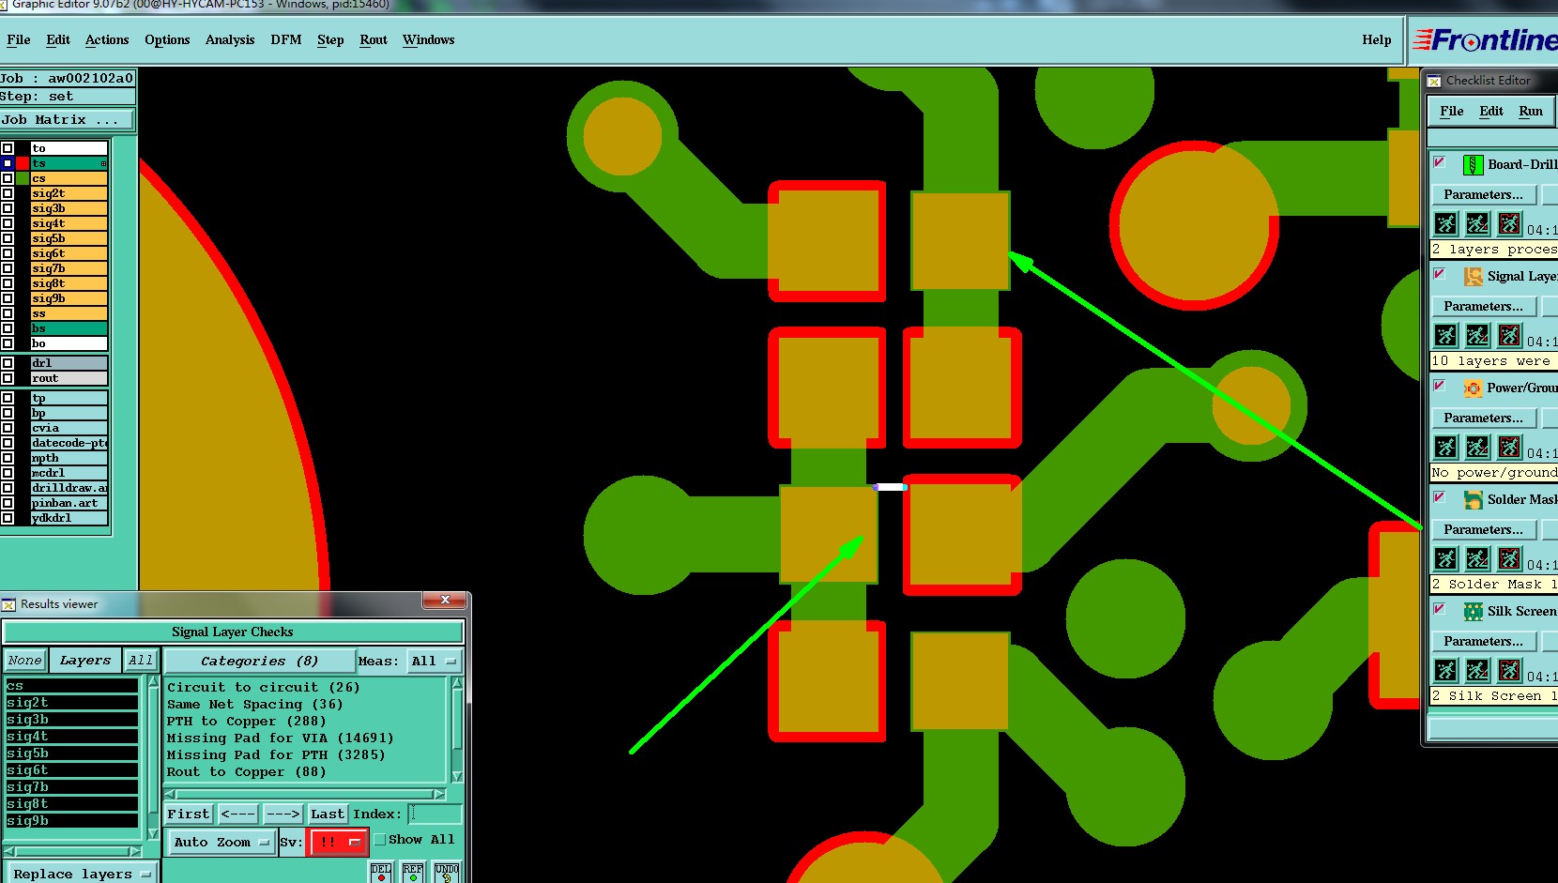Click red-outlined run icon under Board-Drill

(1509, 223)
